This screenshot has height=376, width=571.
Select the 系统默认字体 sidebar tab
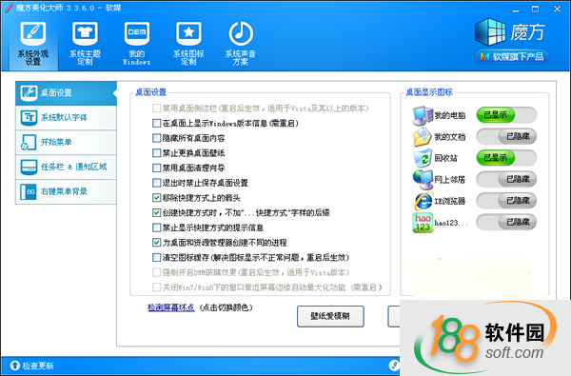coord(66,117)
